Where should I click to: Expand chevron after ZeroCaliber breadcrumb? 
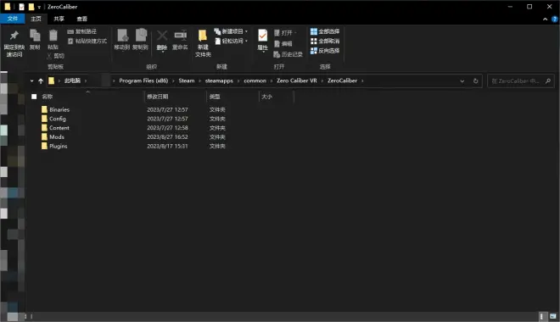point(362,81)
